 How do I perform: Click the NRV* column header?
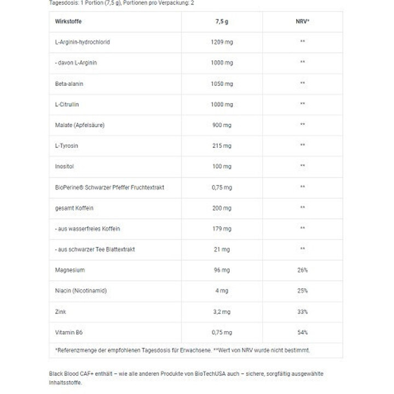click(303, 21)
